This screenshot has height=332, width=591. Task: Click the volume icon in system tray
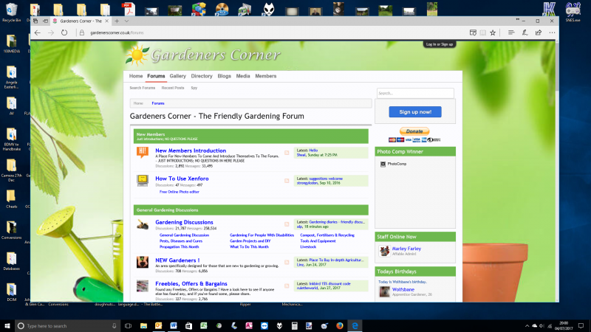[542, 326]
